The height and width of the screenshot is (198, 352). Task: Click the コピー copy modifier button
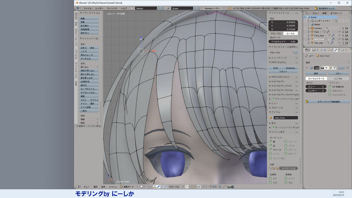(x=338, y=73)
